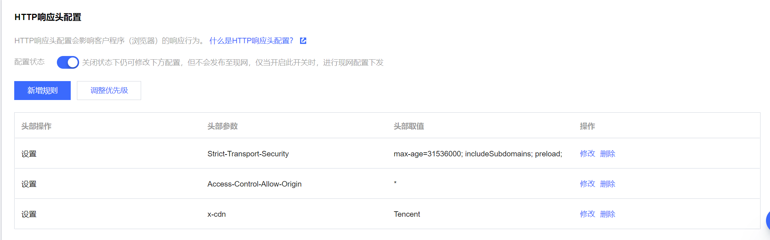Click the blue floating button at right edge
Image resolution: width=770 pixels, height=240 pixels.
tap(768, 220)
